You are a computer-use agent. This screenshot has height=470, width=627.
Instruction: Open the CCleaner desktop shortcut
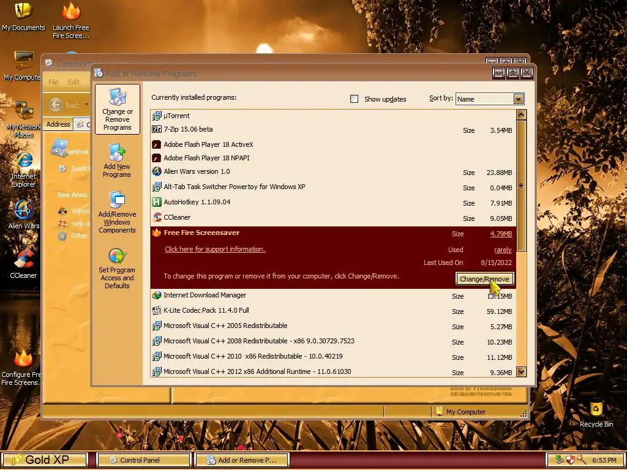pos(23,264)
